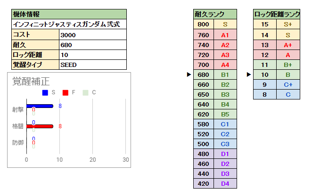The width and height of the screenshot is (312, 190).
Task: Select the lock distance 12 cell
Action: pos(265,55)
